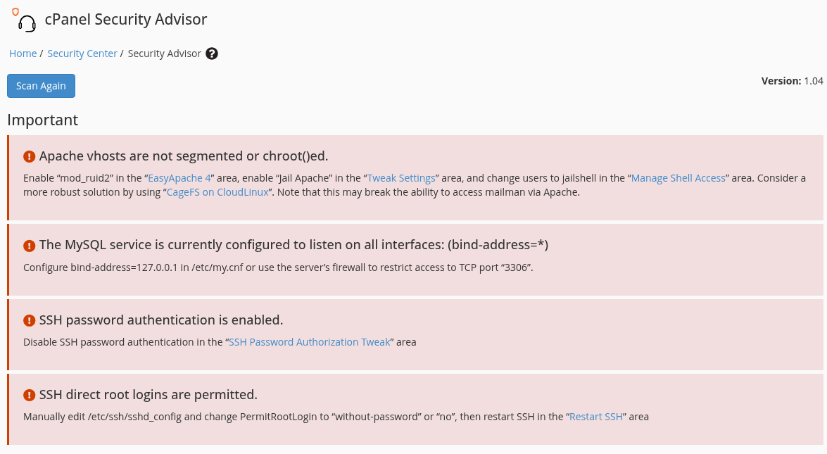The width and height of the screenshot is (827, 454).
Task: Click the SSH root logins alert icon
Action: (29, 395)
